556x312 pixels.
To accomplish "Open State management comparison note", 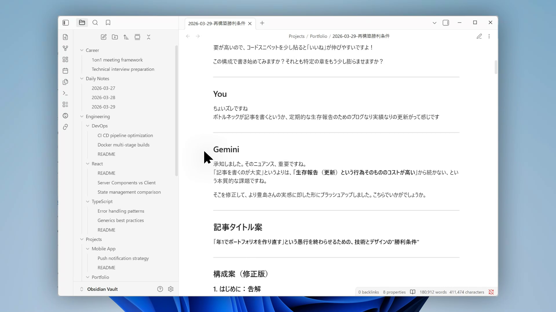I will pyautogui.click(x=129, y=192).
